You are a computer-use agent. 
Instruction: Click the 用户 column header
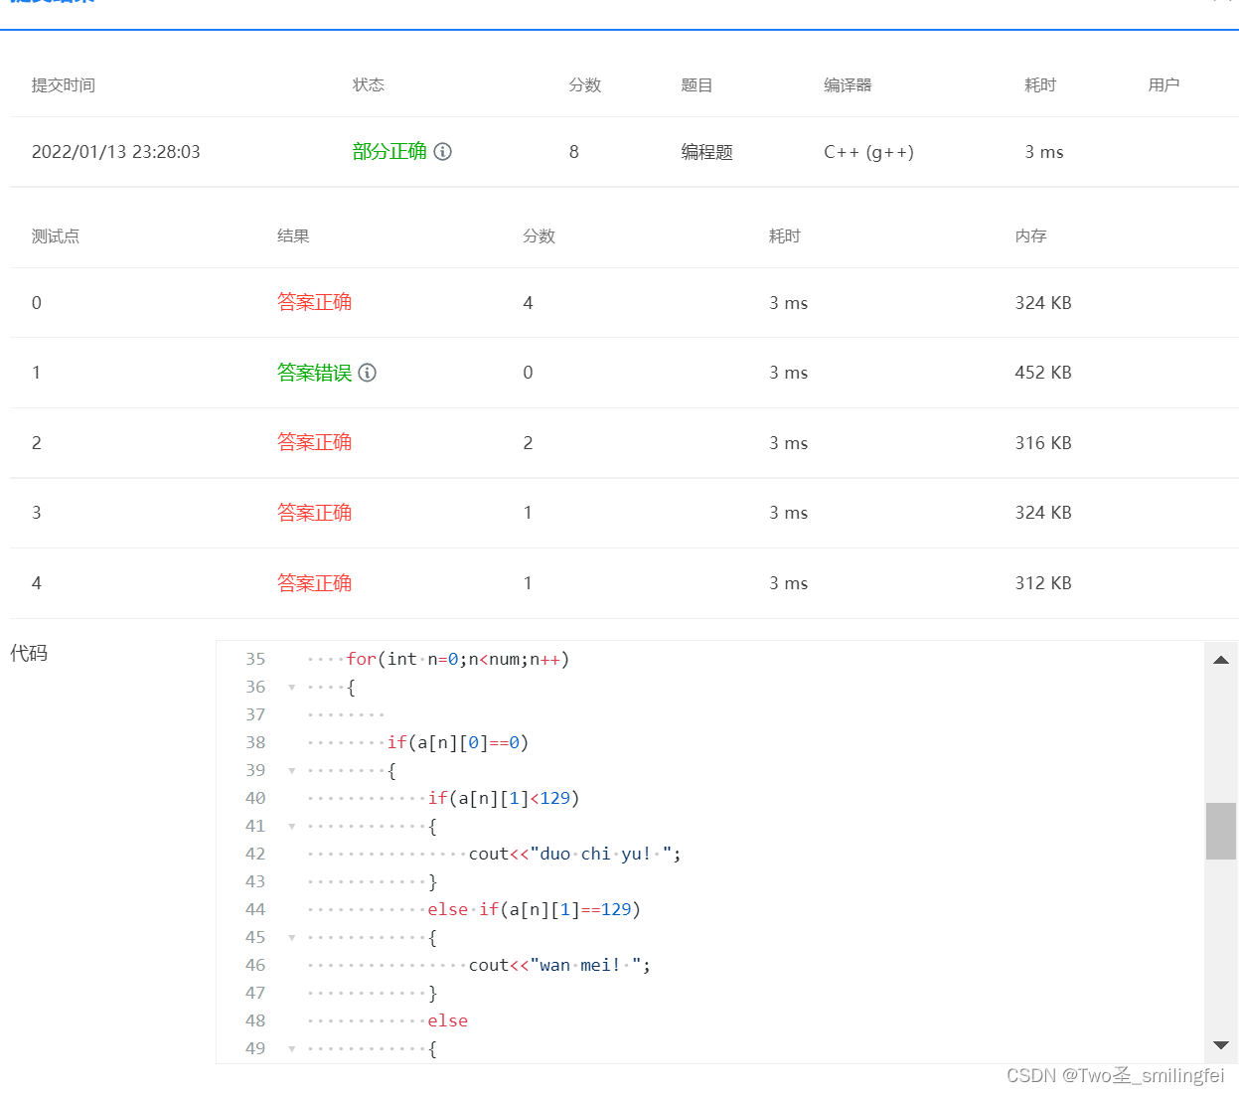[1163, 85]
